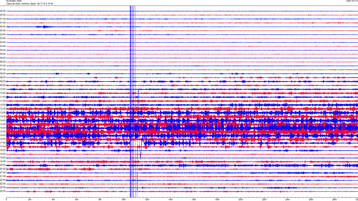Click the 6m x-axis tick label
Screen dimensions: 358x201
coord(77,200)
